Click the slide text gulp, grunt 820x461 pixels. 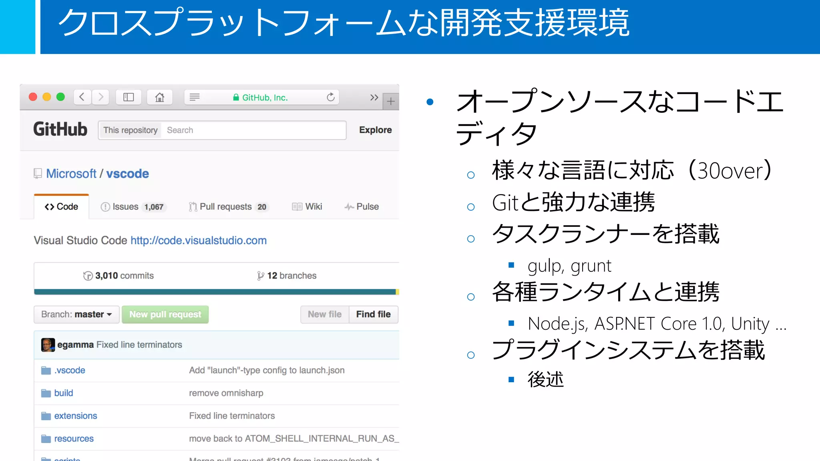tap(569, 267)
